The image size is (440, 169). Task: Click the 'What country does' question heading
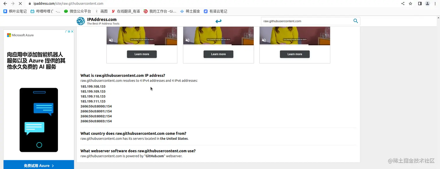[x=133, y=134]
